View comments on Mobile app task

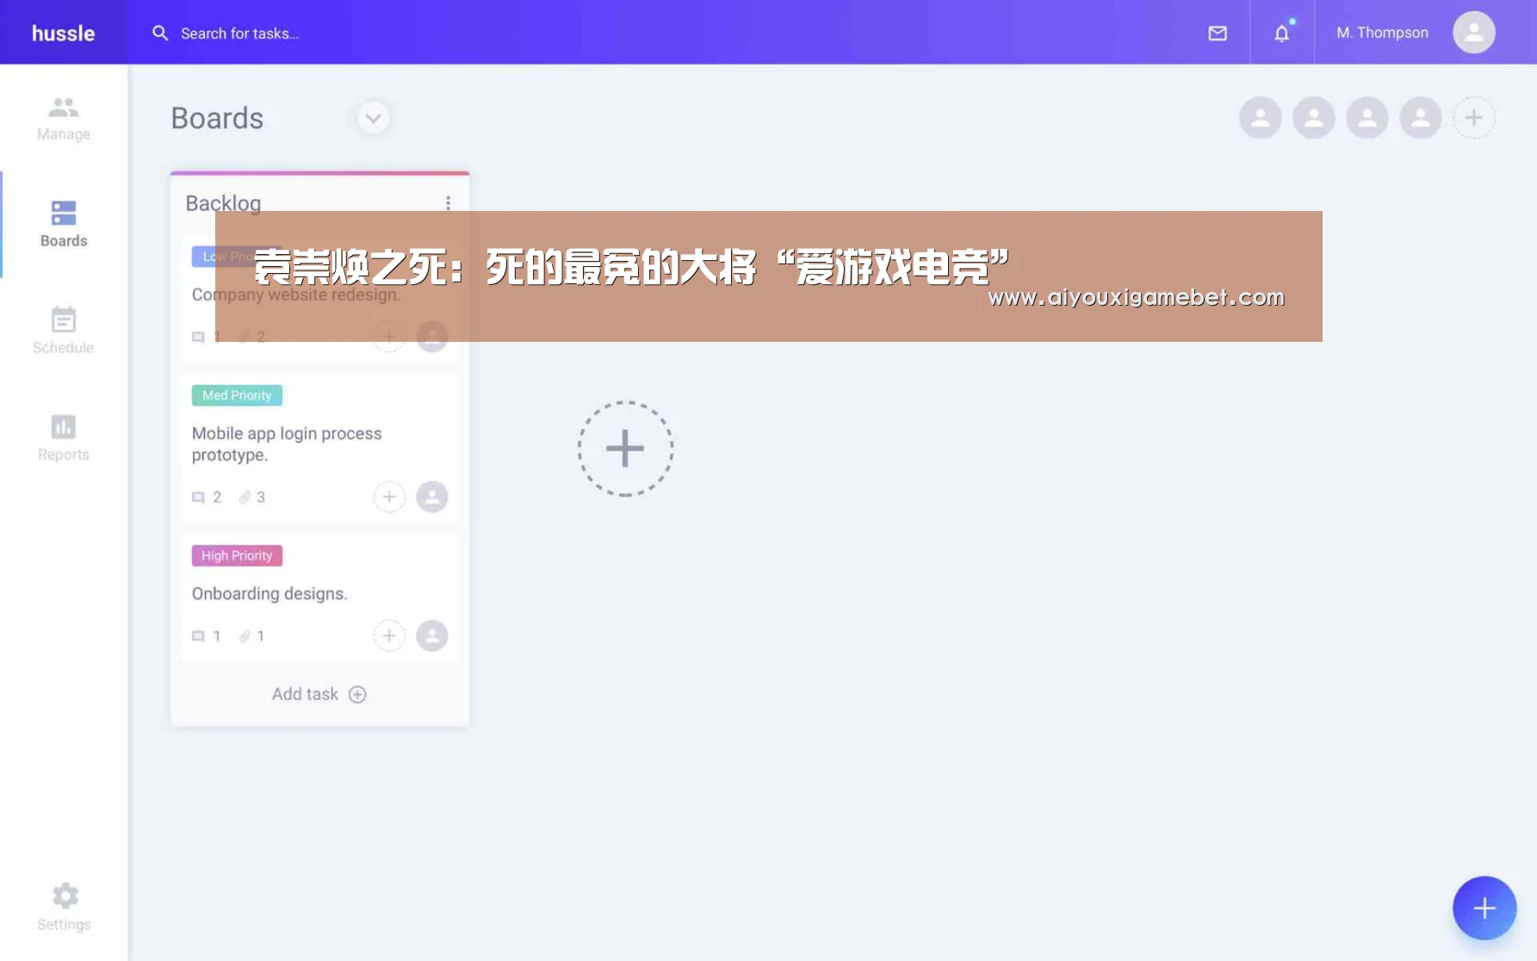pyautogui.click(x=207, y=497)
